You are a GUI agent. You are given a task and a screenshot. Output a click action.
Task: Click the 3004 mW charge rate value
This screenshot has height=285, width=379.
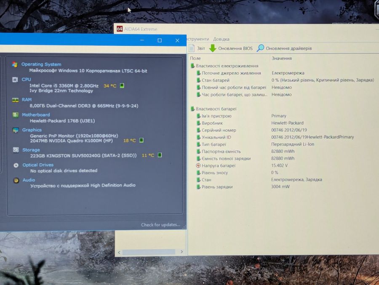point(280,186)
